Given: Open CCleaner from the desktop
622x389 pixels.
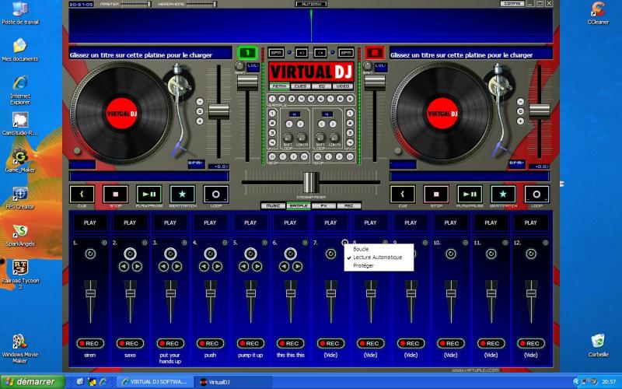Looking at the screenshot, I should click(x=597, y=12).
